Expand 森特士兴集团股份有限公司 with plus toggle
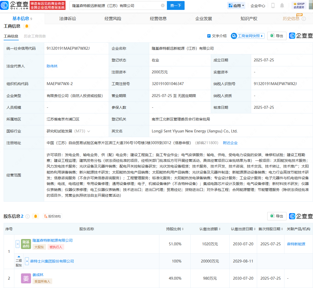Image resolution: width=313 pixels, height=288 pixels. click(x=27, y=261)
